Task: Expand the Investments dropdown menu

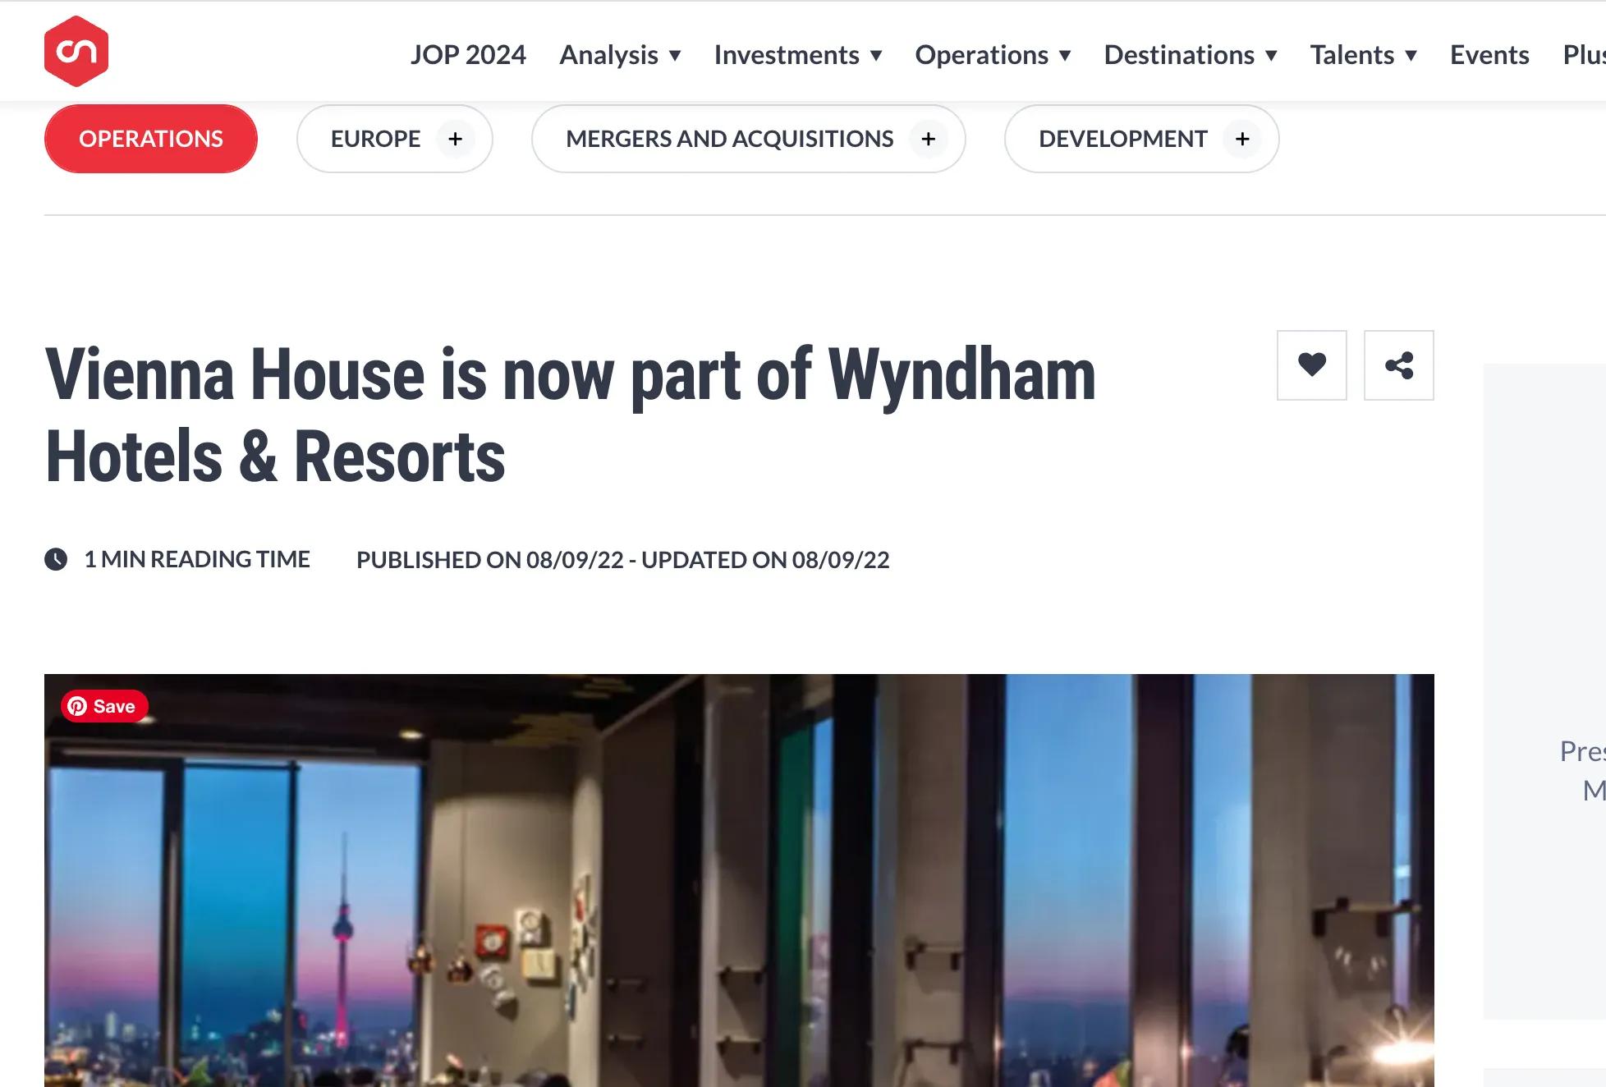Action: [x=798, y=55]
